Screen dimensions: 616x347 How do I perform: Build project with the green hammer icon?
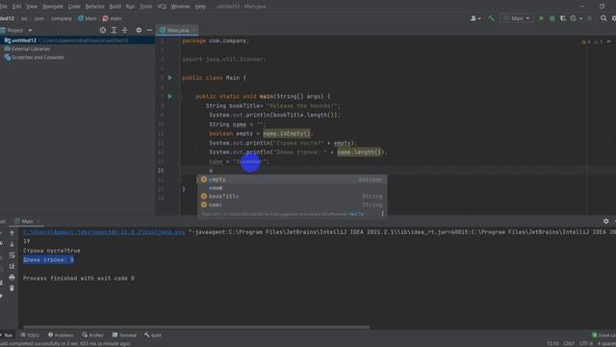(491, 18)
